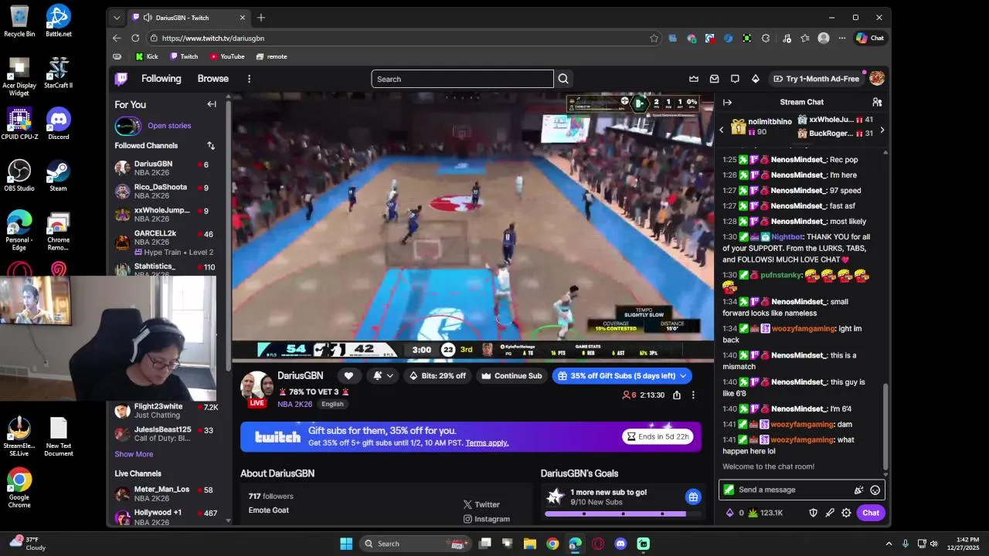This screenshot has width=989, height=556.
Task: Open the Edge Copilot Chat button
Action: pos(870,38)
